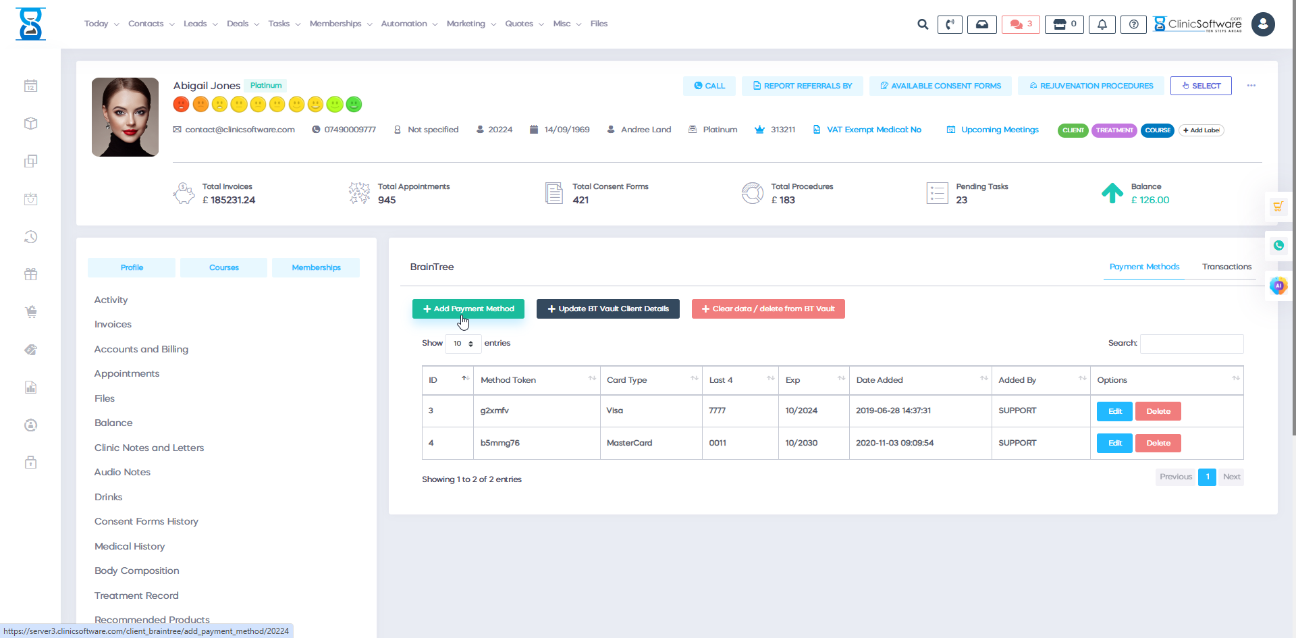Switch to the Transactions tab
The height and width of the screenshot is (638, 1296).
pos(1226,267)
